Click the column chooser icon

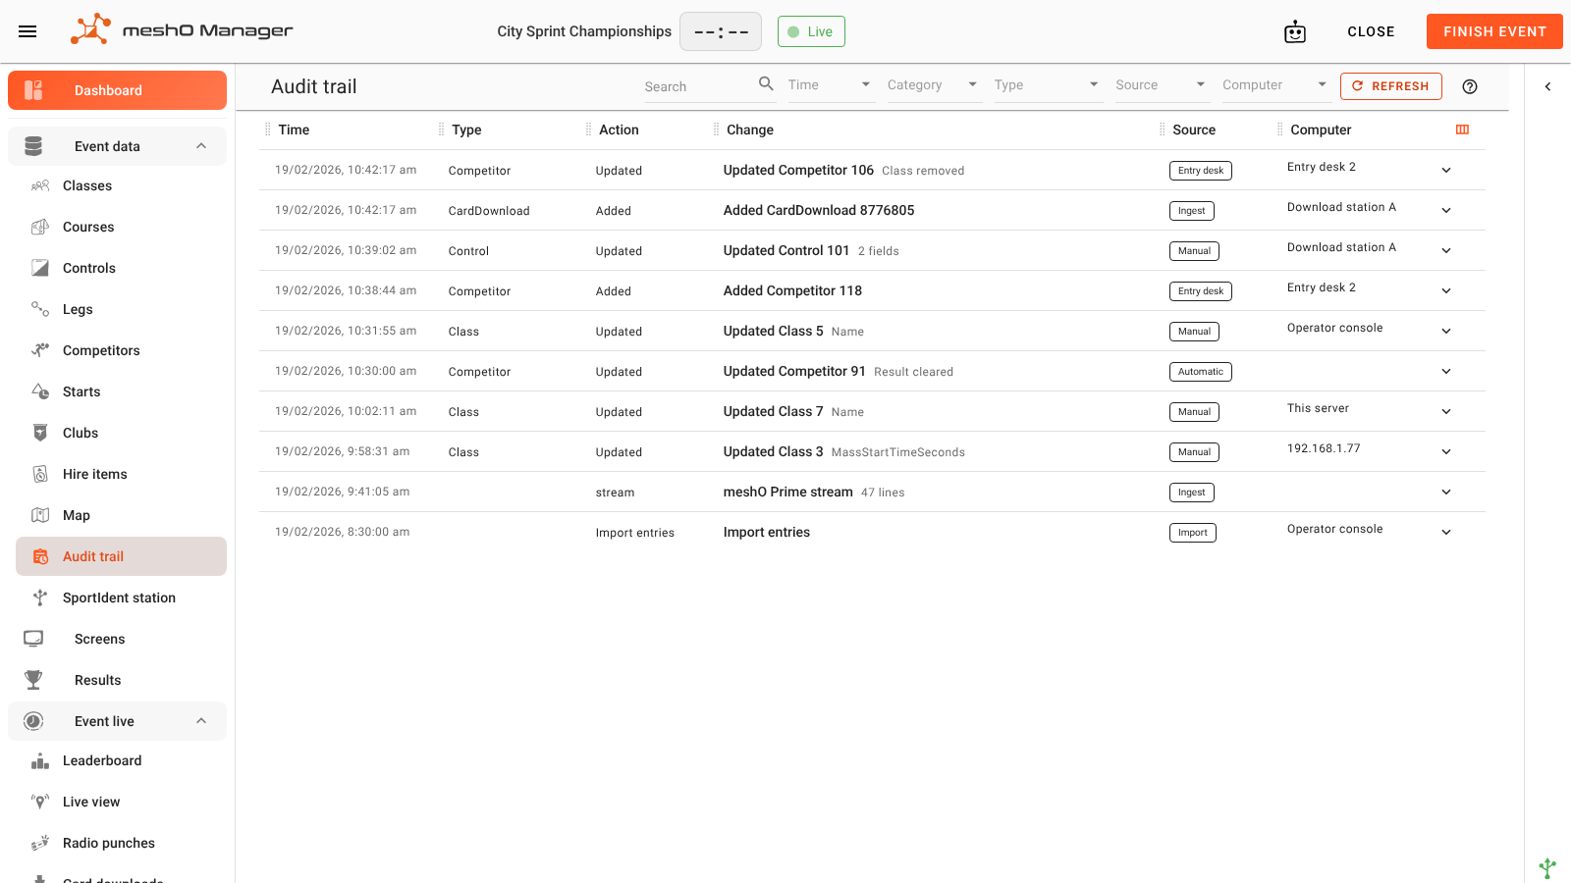(x=1462, y=130)
